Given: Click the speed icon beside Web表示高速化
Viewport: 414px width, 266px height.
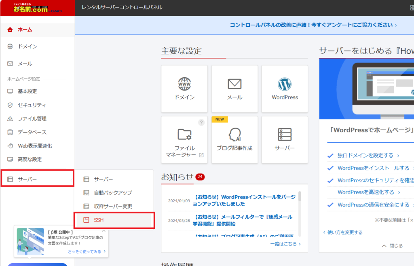Looking at the screenshot, I should pos(10,146).
